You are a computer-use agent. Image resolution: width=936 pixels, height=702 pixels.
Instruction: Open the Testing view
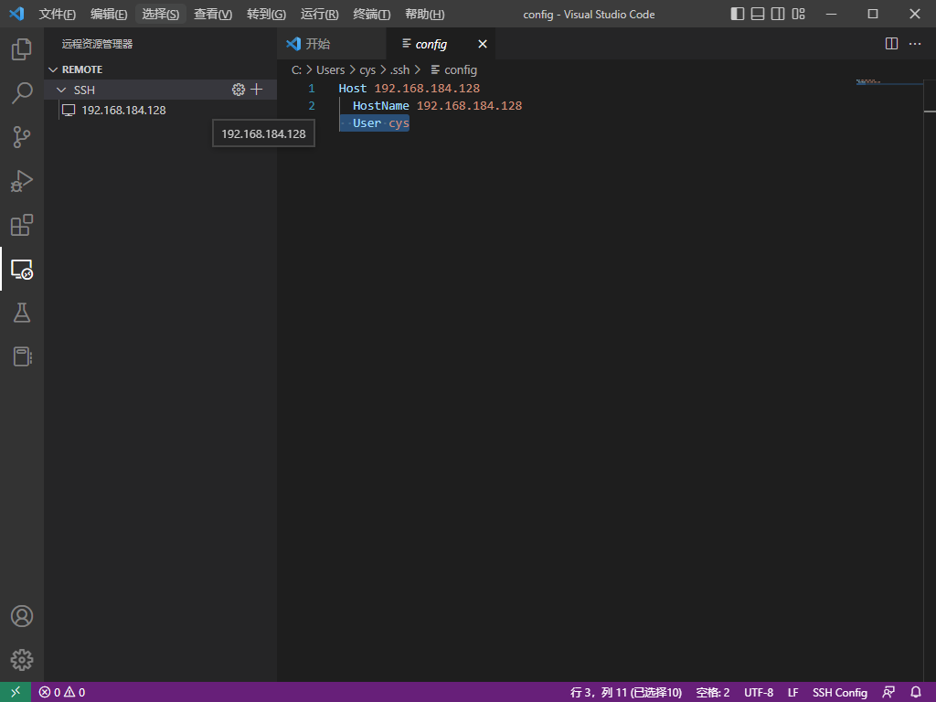pos(22,313)
